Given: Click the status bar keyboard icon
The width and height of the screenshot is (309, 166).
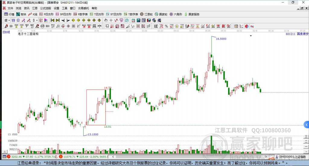Looking at the screenshot, I should pyautogui.click(x=4, y=157).
